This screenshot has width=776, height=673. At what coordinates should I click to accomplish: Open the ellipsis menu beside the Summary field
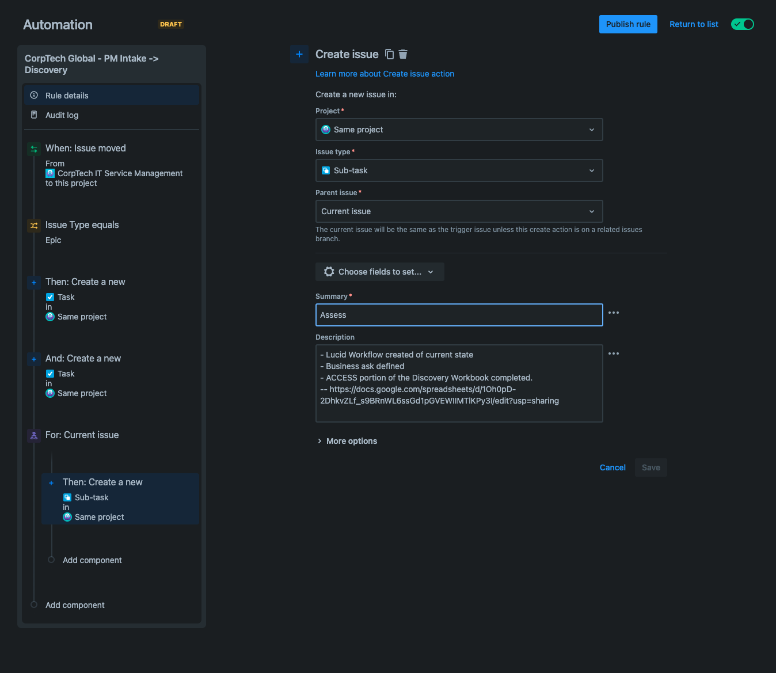click(x=613, y=313)
